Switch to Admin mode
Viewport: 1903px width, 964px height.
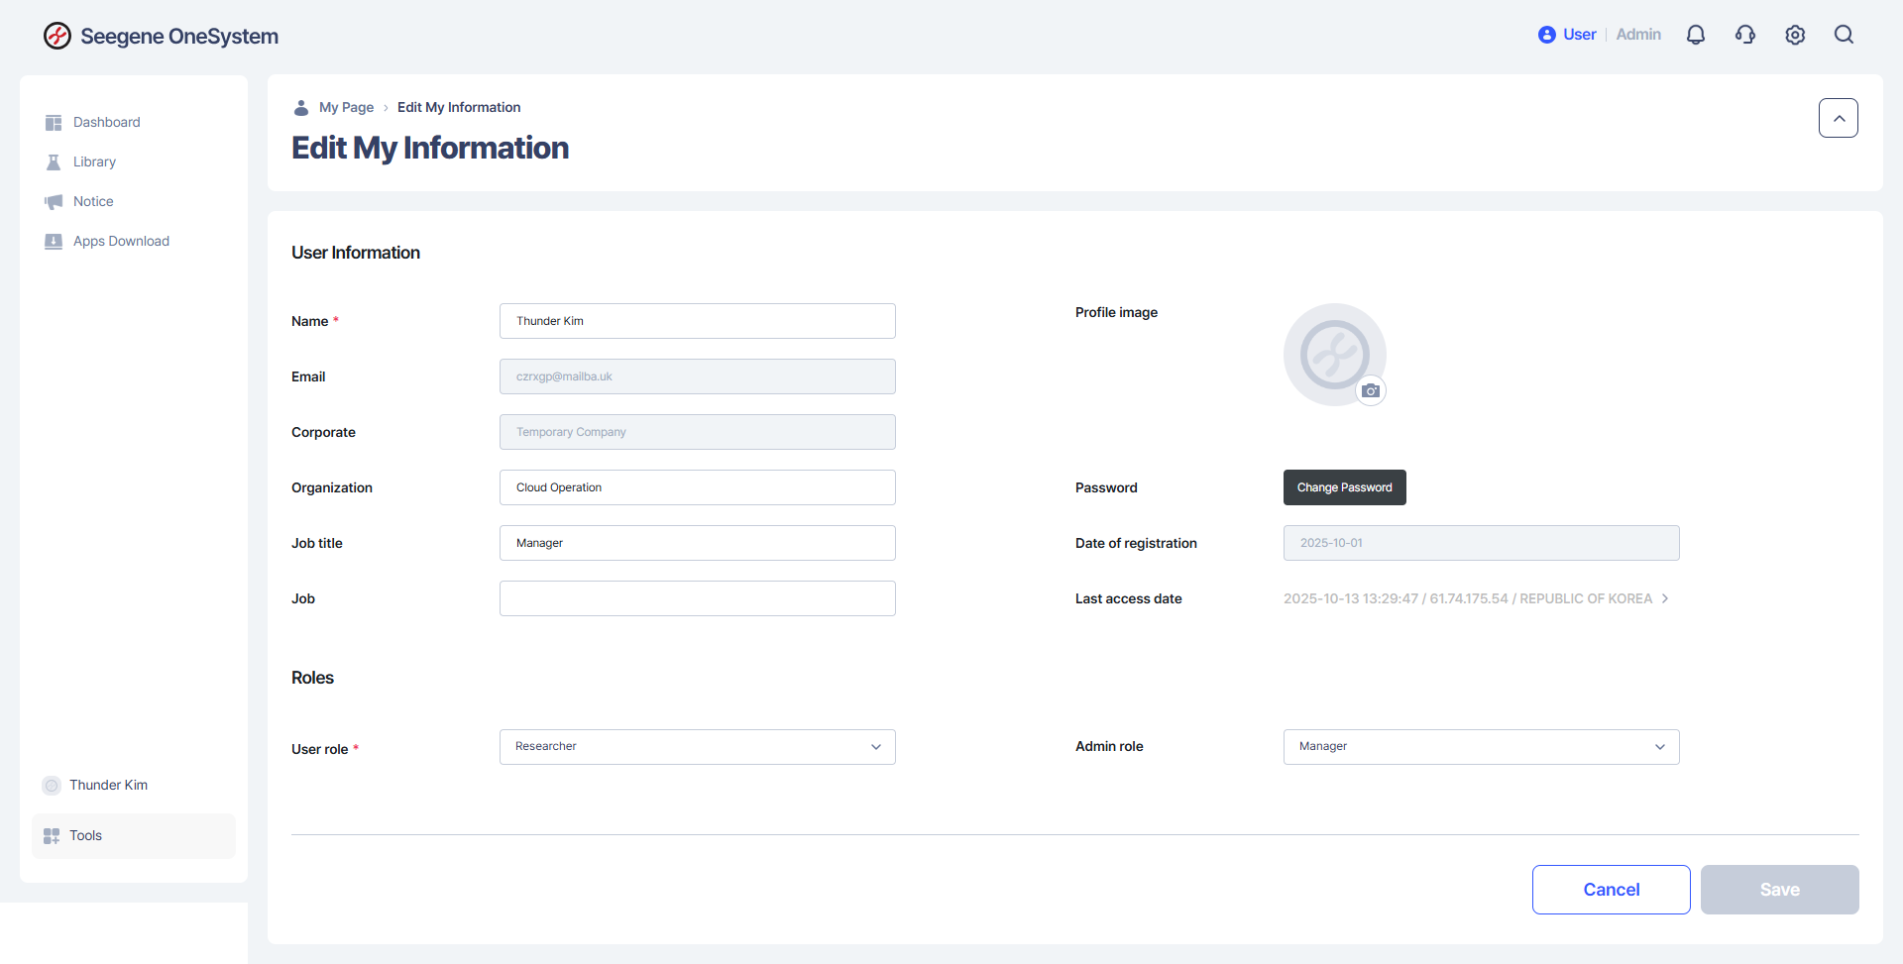[1638, 35]
